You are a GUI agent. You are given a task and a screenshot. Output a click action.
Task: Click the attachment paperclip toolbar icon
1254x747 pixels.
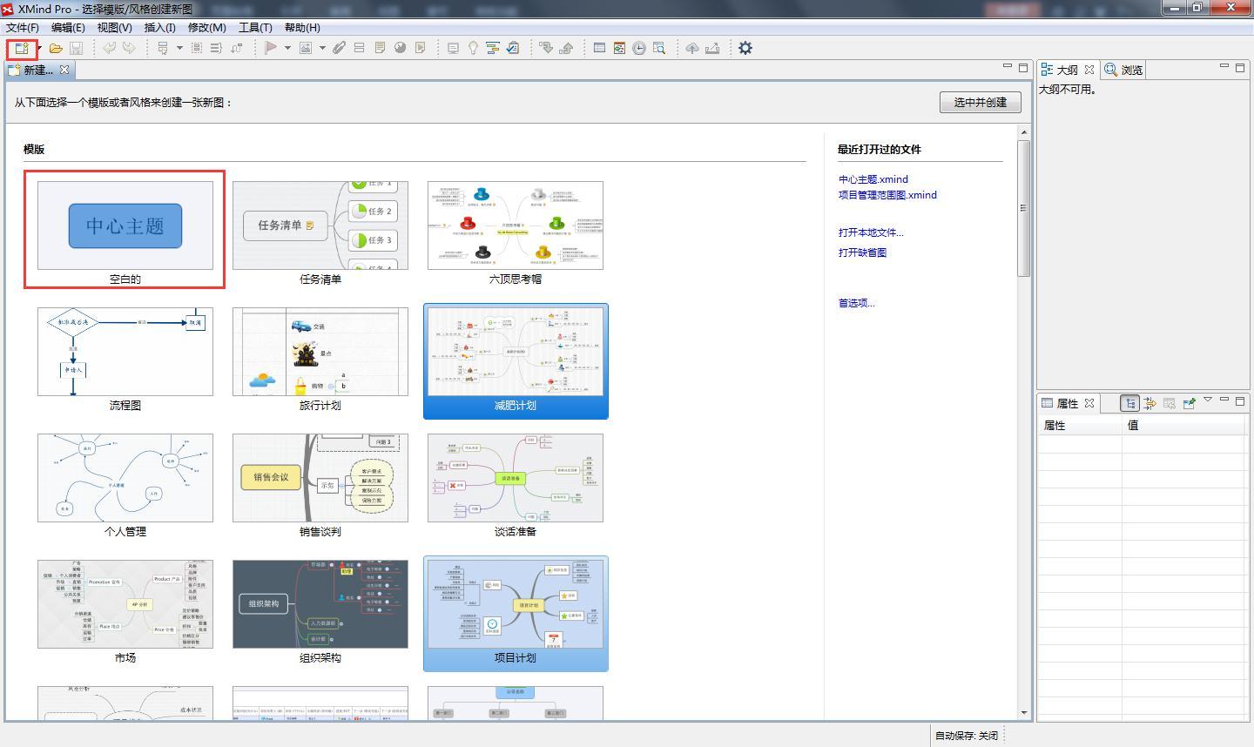[x=339, y=49]
